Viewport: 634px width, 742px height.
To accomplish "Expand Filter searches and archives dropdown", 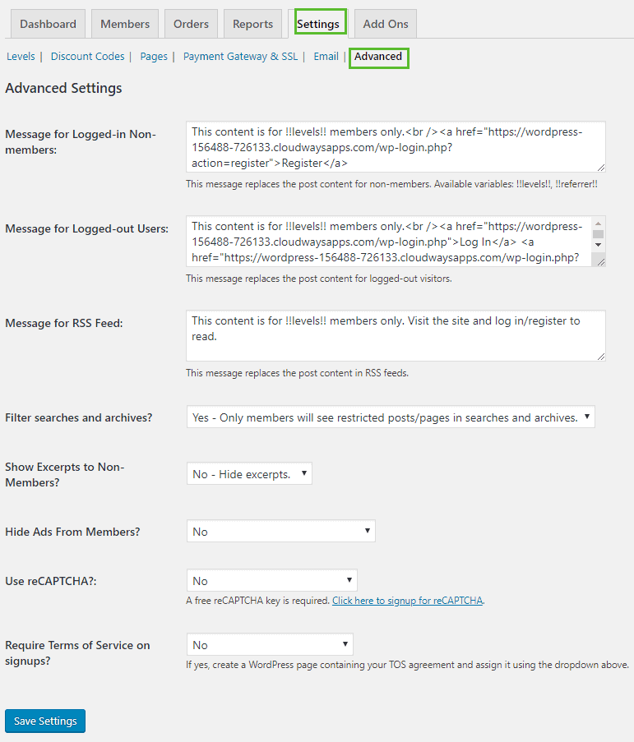I will coord(391,417).
